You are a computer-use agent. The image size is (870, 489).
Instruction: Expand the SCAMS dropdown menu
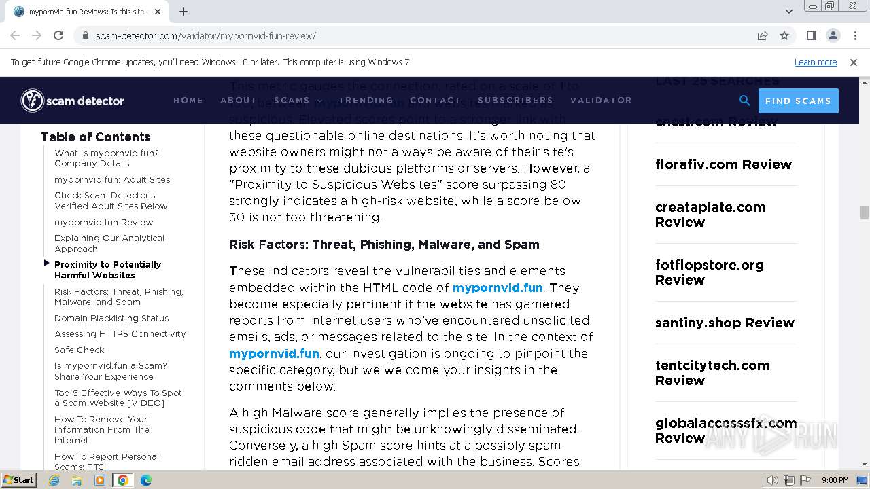tap(298, 101)
